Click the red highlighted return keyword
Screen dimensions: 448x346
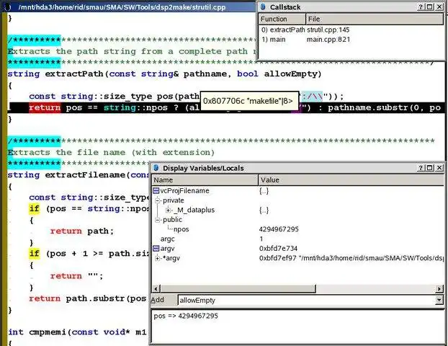coord(45,108)
